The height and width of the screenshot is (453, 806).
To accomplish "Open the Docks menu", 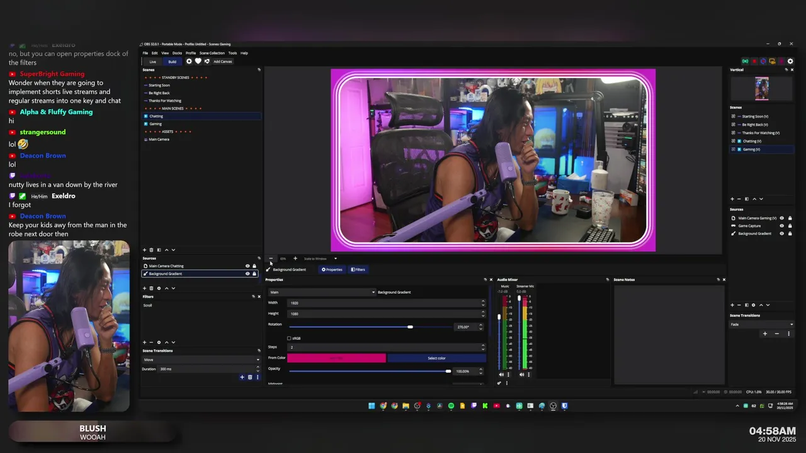I will 177,53.
